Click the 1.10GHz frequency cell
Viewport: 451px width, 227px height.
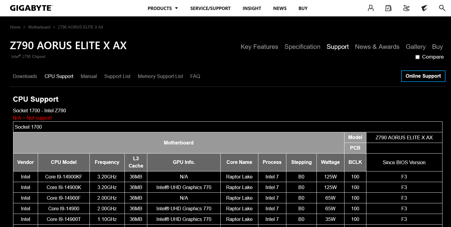point(107,219)
